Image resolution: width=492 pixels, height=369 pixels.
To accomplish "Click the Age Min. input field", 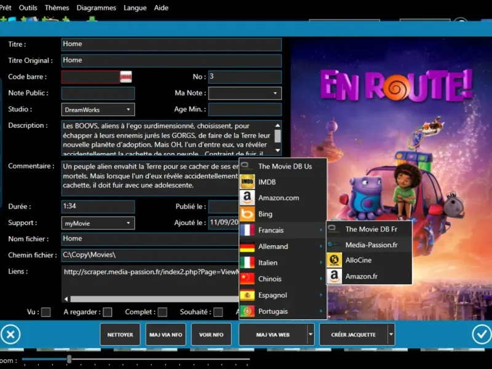I will click(245, 109).
